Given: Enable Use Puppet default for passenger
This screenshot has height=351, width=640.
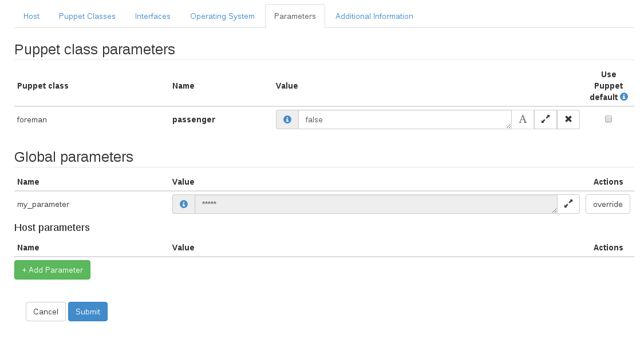Looking at the screenshot, I should pos(608,119).
